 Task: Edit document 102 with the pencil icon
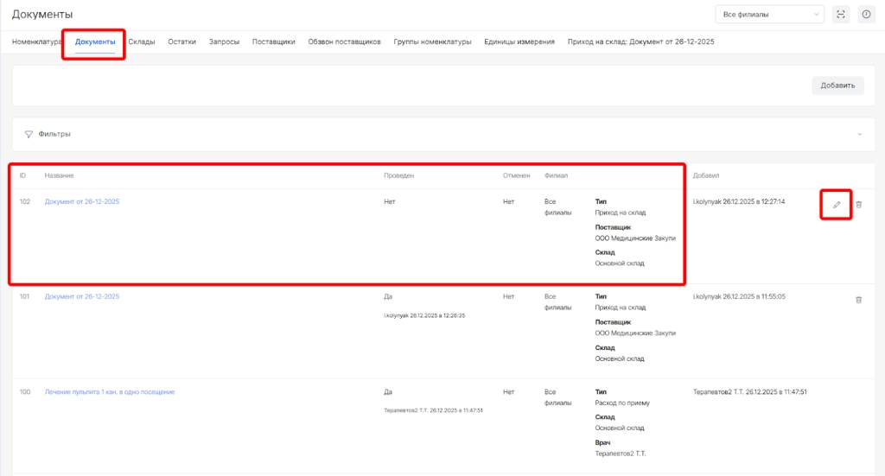tap(836, 205)
